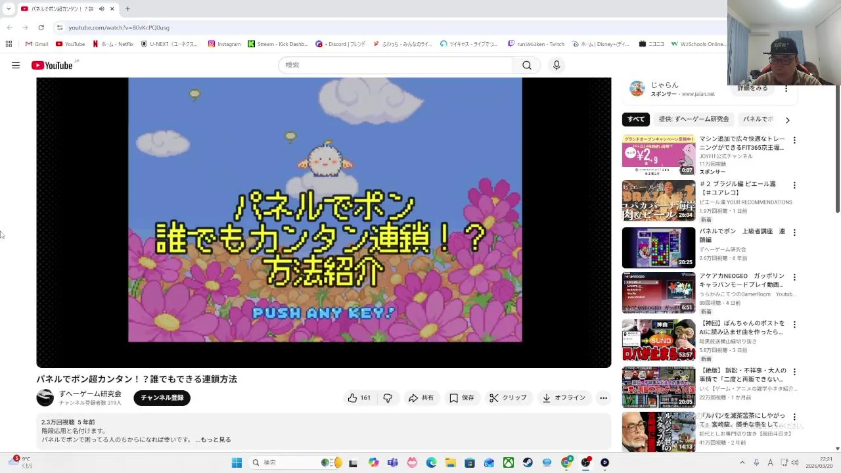
Task: Type in the YouTube 検索 search box
Action: tap(396, 65)
